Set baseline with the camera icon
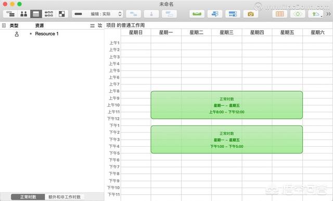Screen dimensions: 333x201 point(251,14)
